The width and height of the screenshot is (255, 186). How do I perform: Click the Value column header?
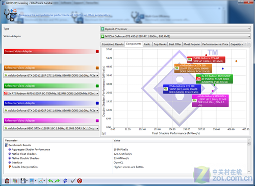[x=180, y=141]
